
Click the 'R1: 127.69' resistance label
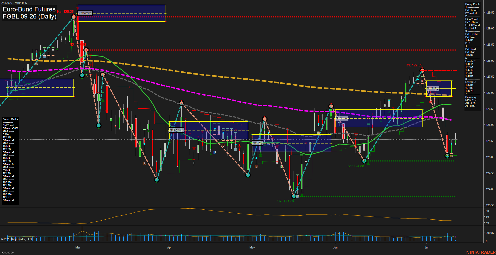pos(414,65)
